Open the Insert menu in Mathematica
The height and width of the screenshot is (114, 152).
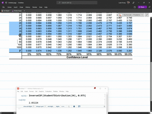click(x=26, y=91)
